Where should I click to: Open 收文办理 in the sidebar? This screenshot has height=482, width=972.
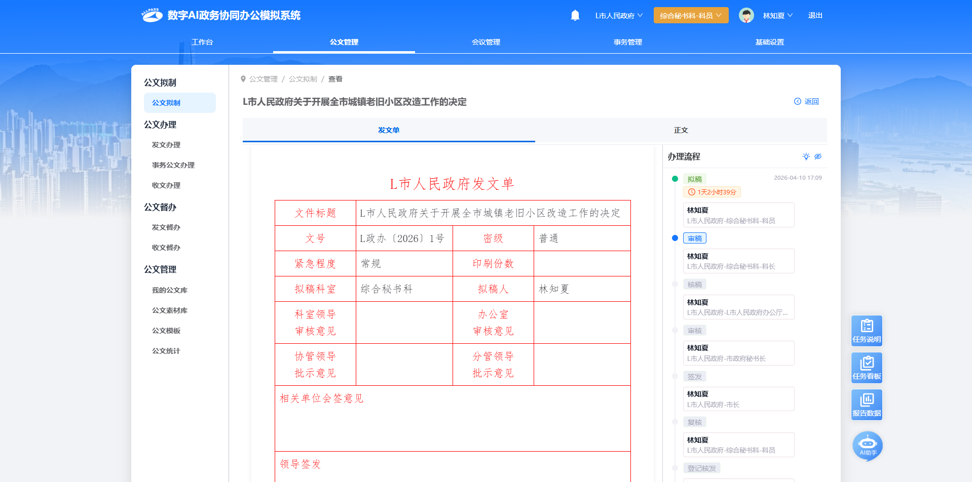(166, 185)
